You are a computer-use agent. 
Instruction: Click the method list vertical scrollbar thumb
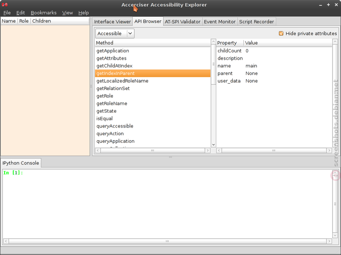tap(214, 64)
